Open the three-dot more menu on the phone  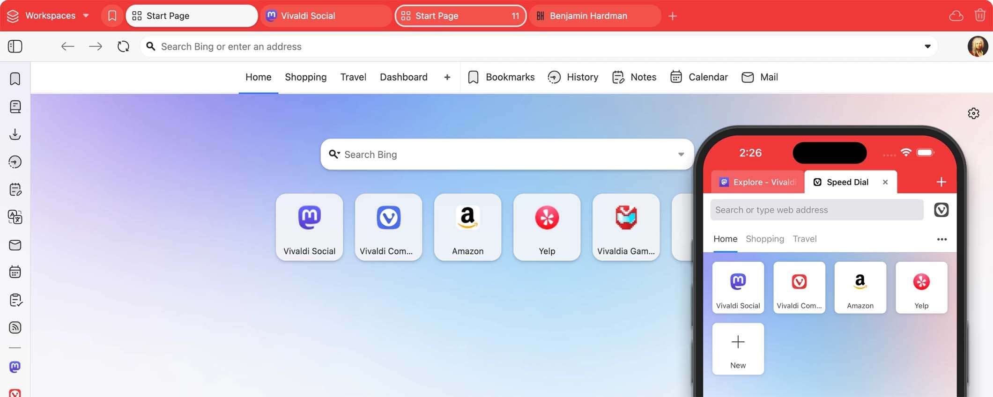(x=942, y=239)
